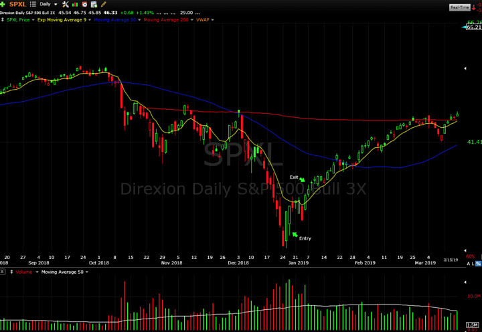Click the 1.5M volume value label
Image resolution: width=482 pixels, height=332 pixels.
point(472,325)
